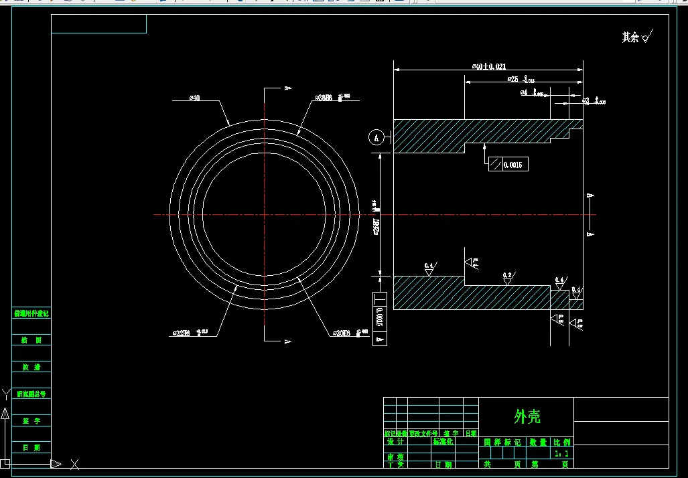Select the 设计 label
688x478 pixels.
pyautogui.click(x=395, y=442)
